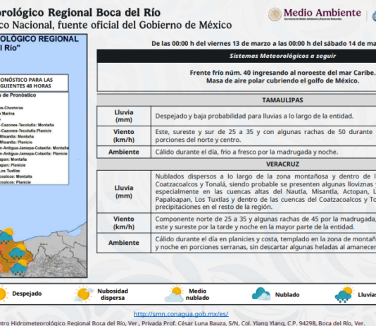The width and height of the screenshot is (376, 326).
Task: Click the Veracruz 'Lluvia (mm)' cell
Action: 124,192
